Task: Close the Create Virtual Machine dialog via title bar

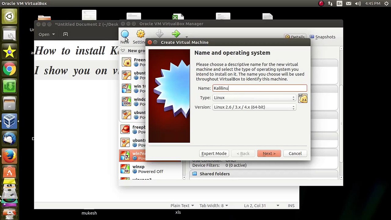Action: pyautogui.click(x=150, y=42)
